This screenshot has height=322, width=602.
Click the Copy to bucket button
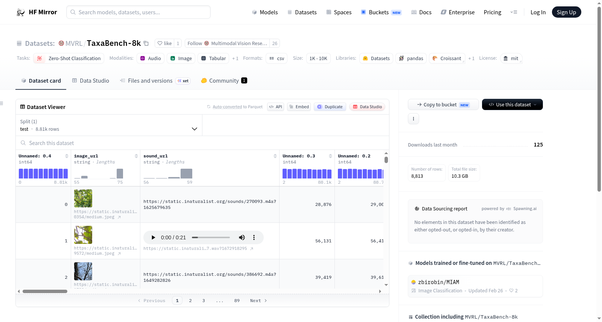pos(443,104)
